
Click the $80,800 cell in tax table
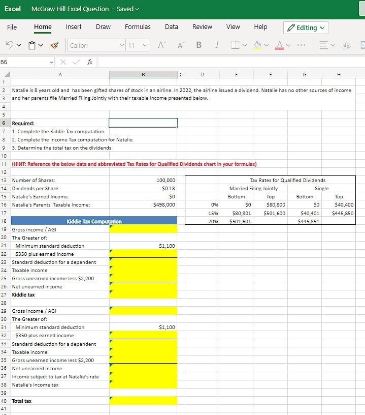pos(270,204)
